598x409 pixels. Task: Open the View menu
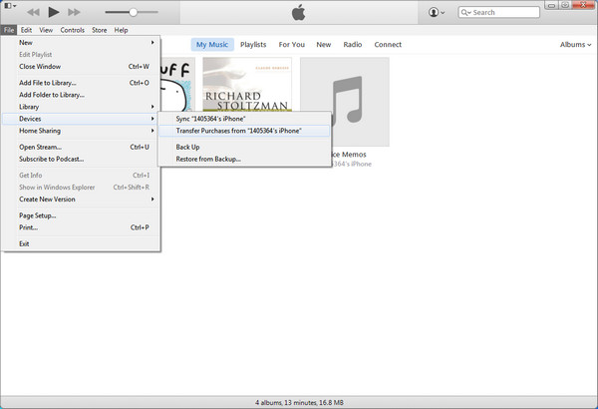[46, 30]
